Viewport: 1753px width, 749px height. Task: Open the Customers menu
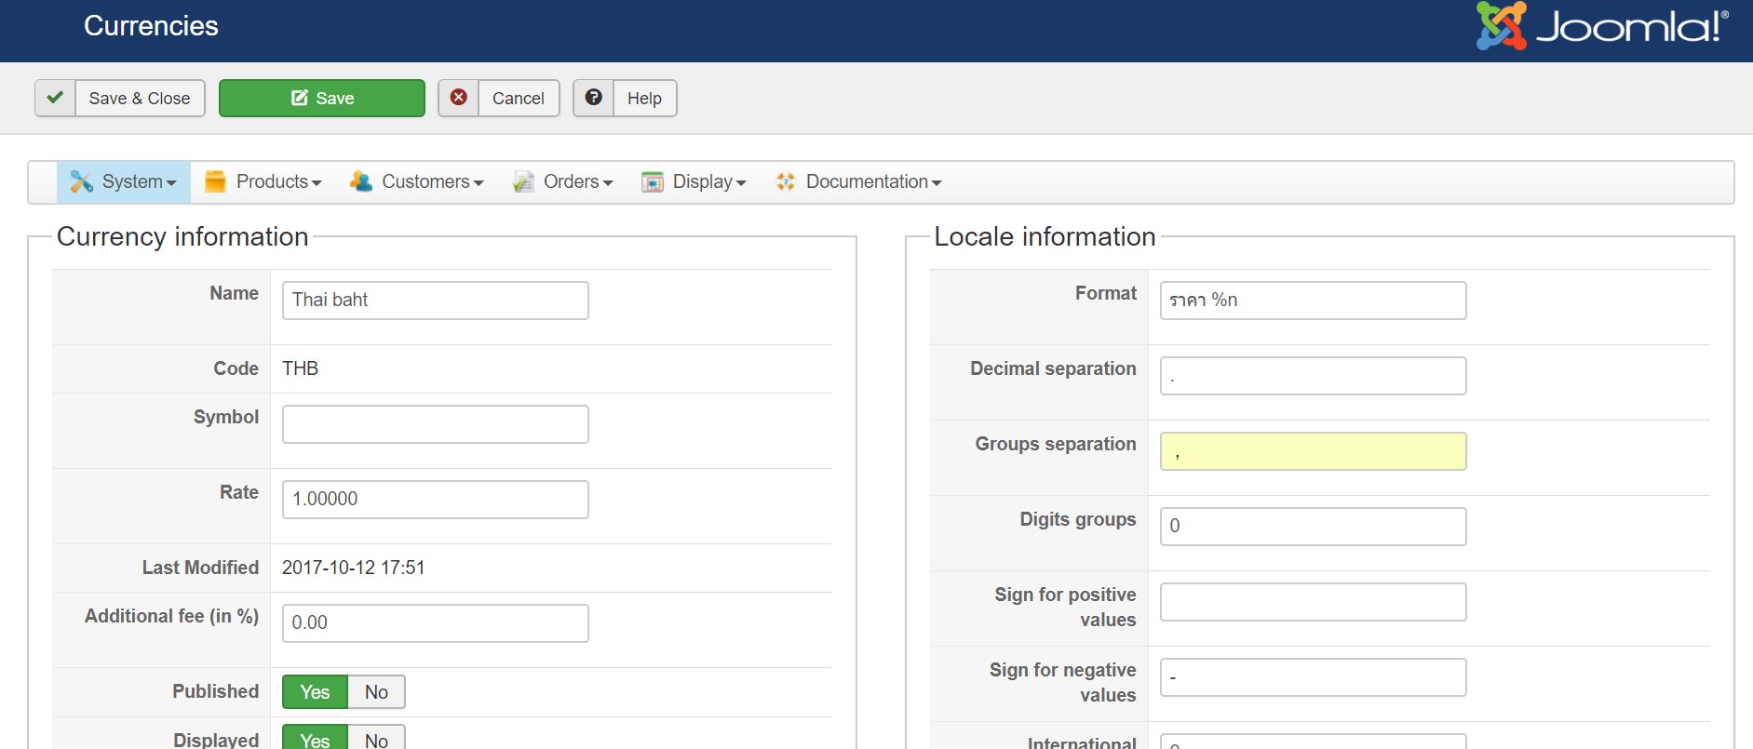(431, 182)
